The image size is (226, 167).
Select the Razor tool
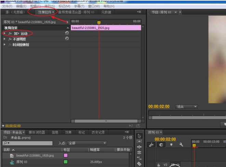point(139,164)
